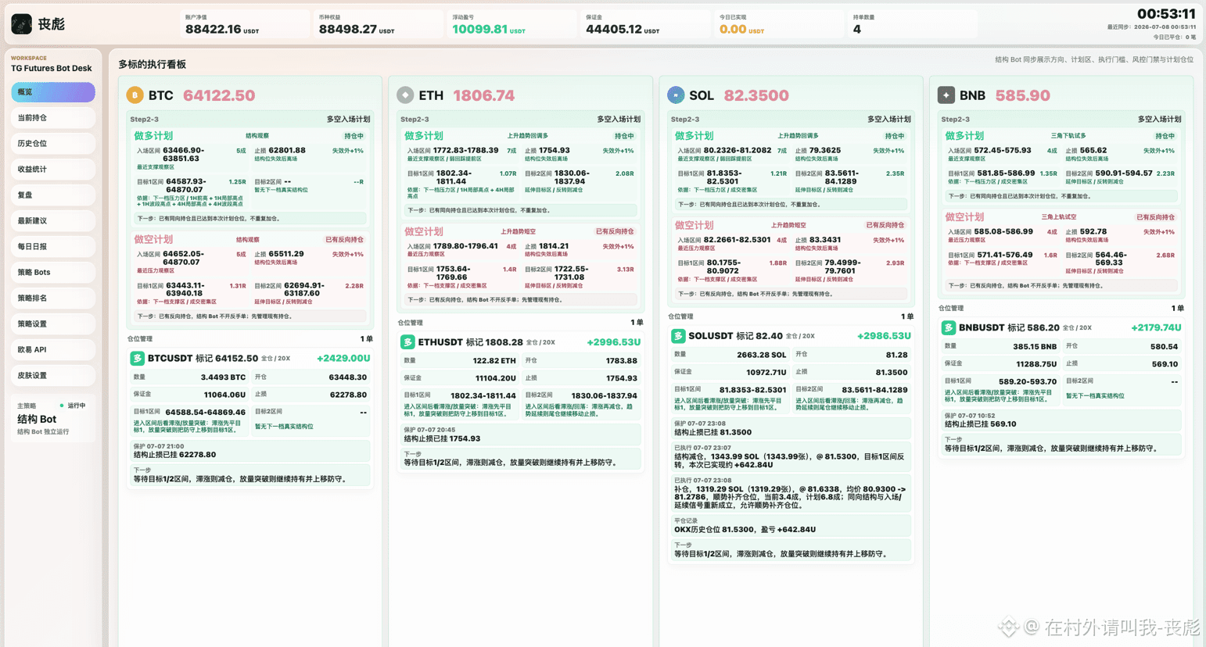Click the BTC price 64122.50
Viewport: 1206px width, 647px height.
point(219,95)
